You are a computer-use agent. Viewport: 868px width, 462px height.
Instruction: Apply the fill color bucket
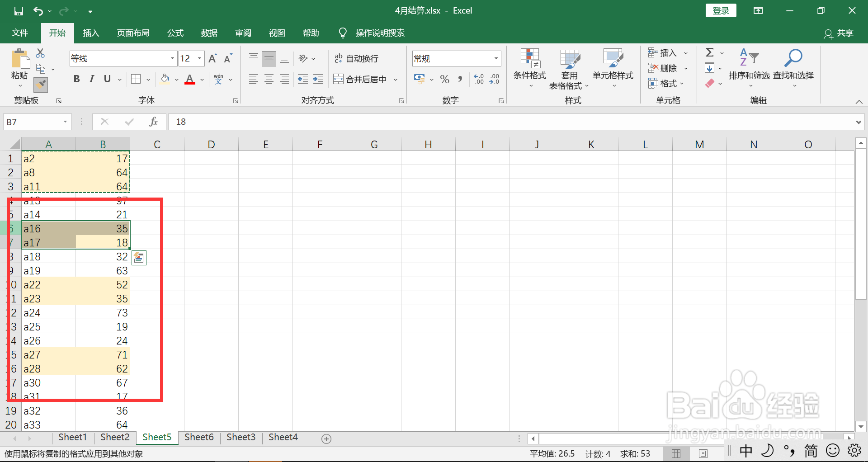[x=165, y=79]
